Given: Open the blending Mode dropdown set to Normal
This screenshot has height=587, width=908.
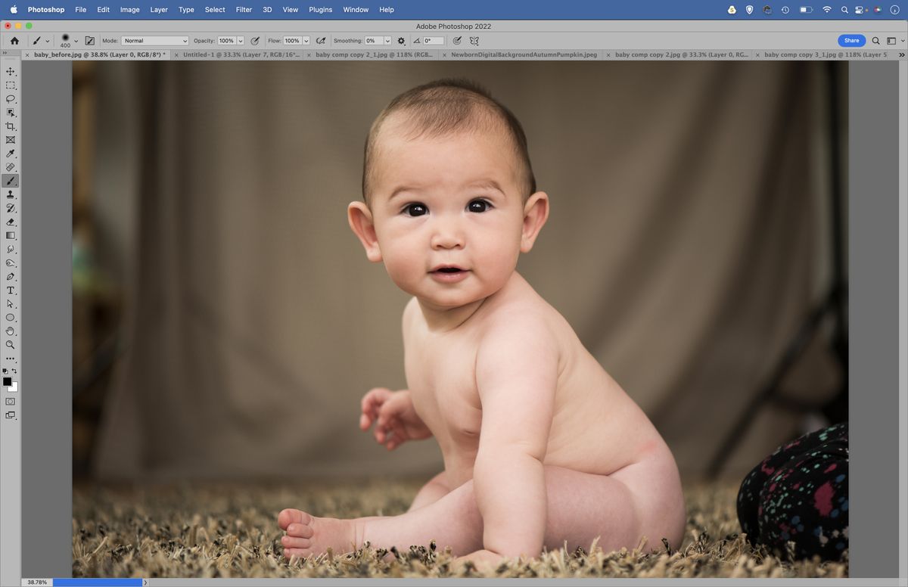Looking at the screenshot, I should [155, 41].
